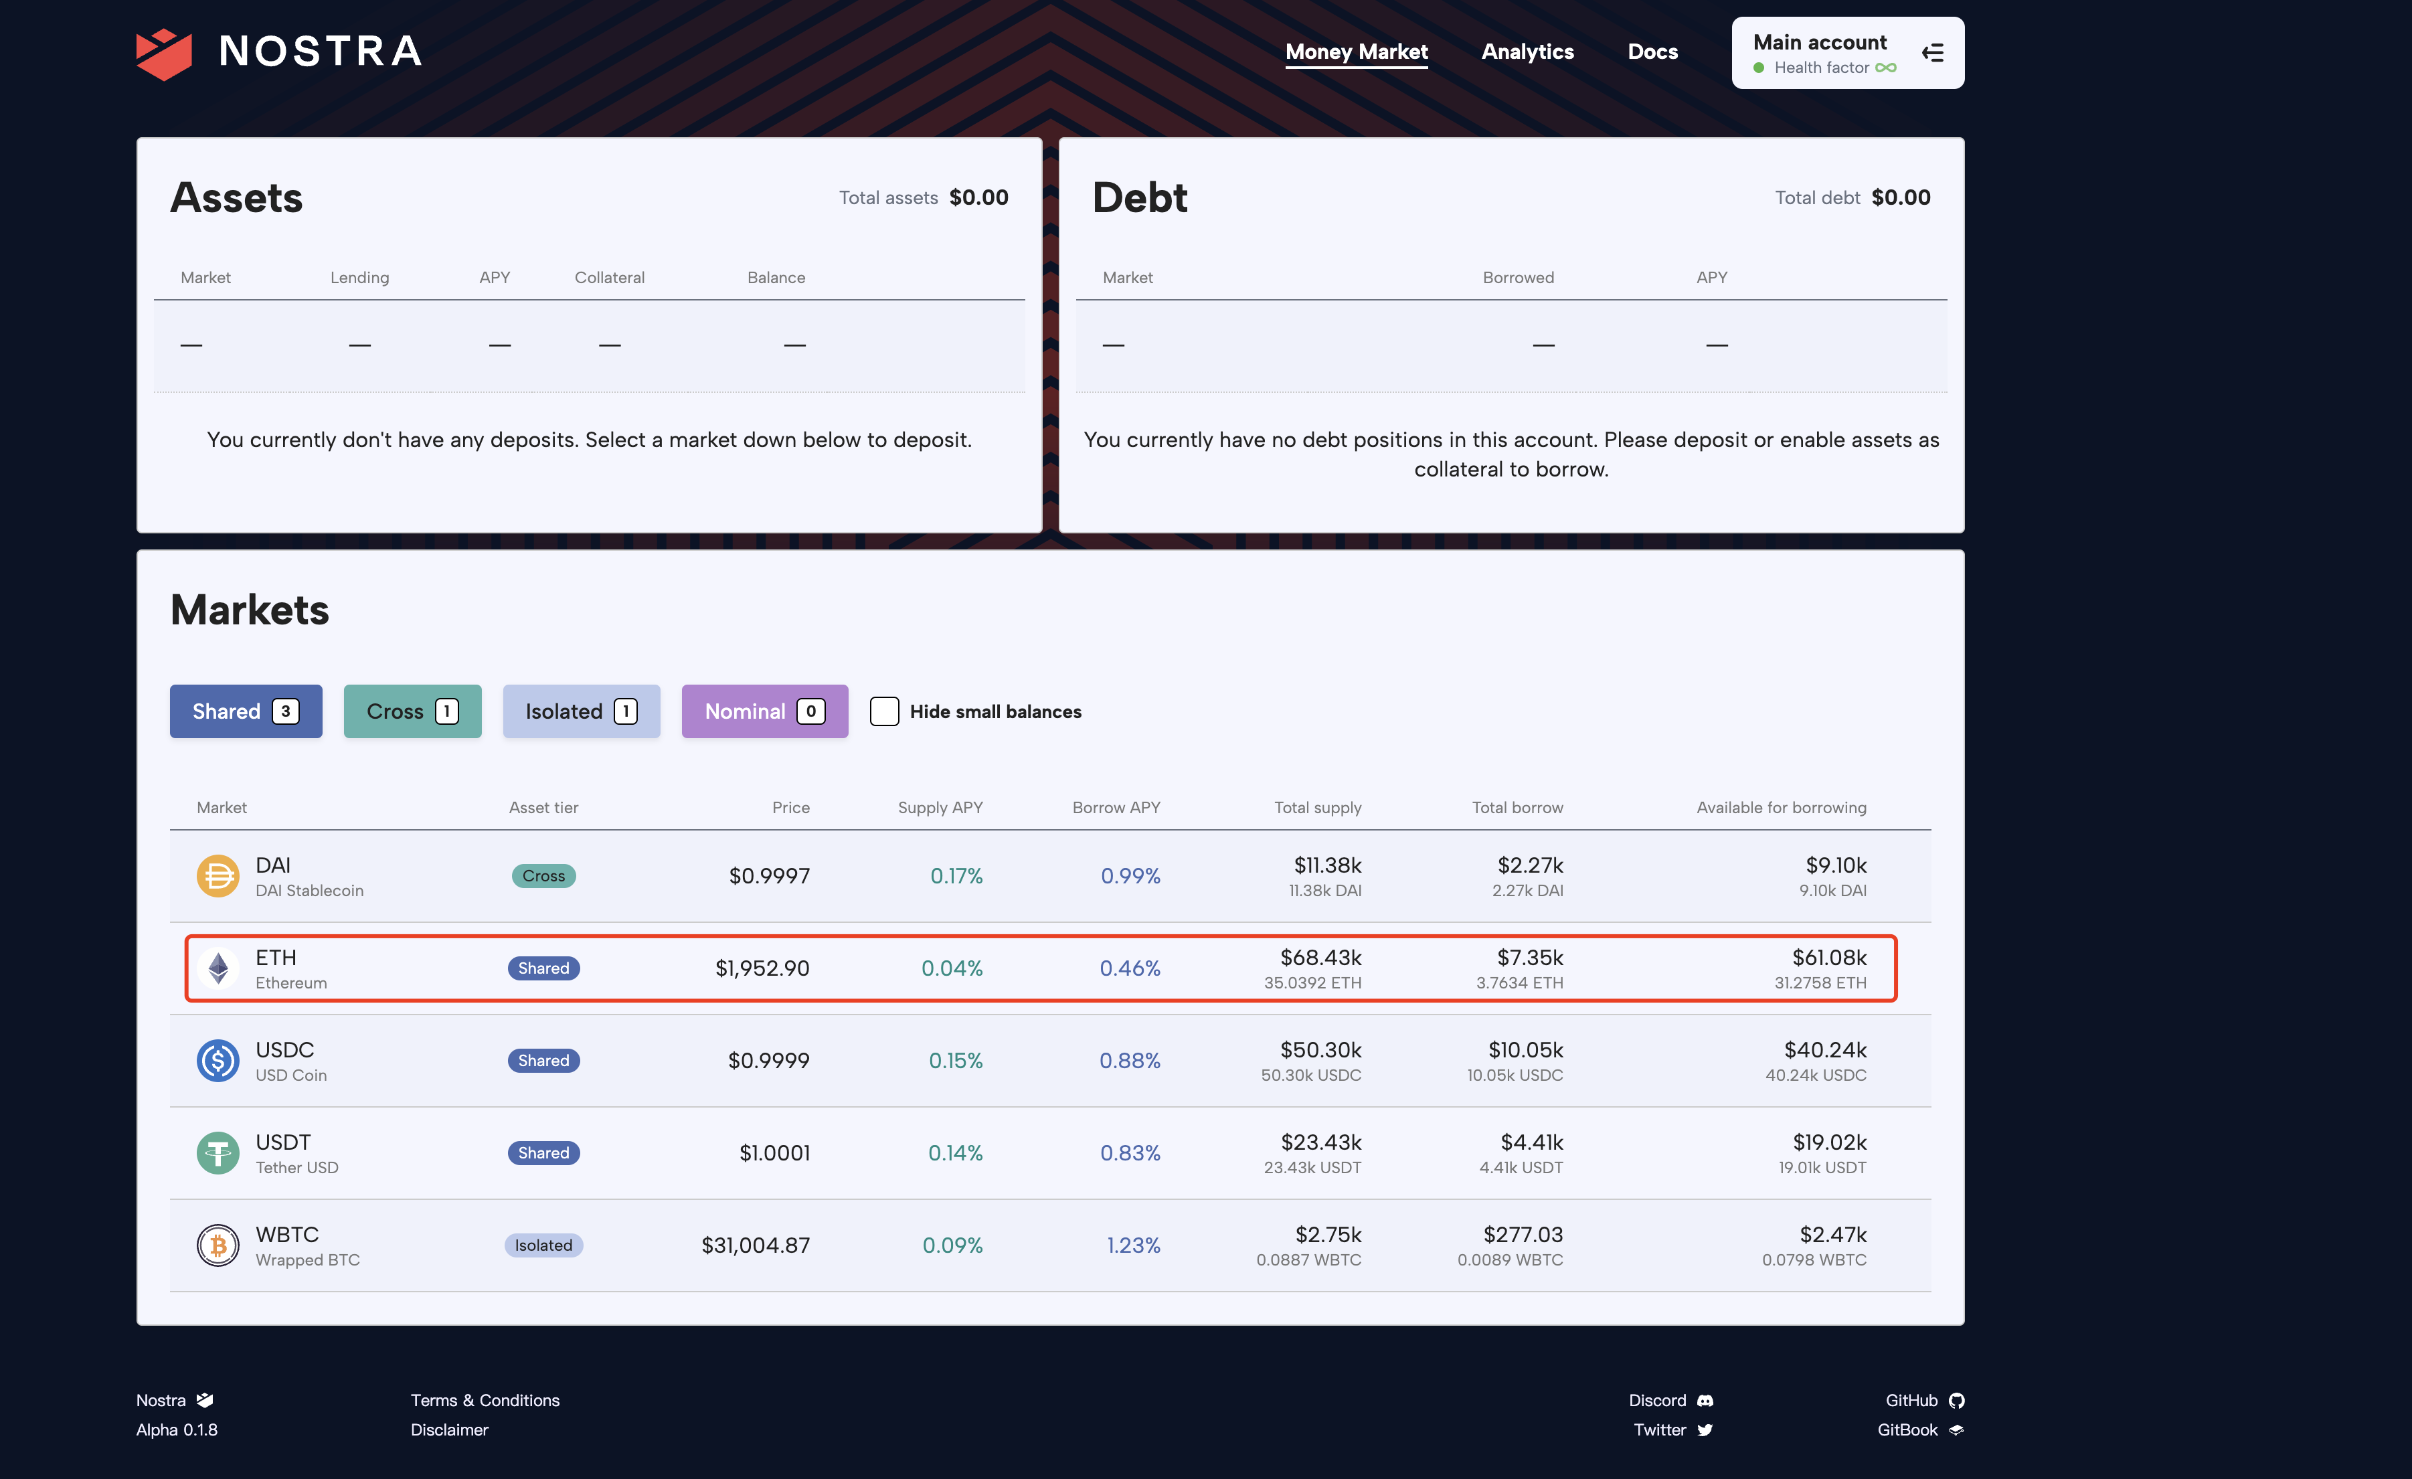The width and height of the screenshot is (2412, 1479).
Task: Click DAI supply APY 0.17%
Action: (x=956, y=876)
